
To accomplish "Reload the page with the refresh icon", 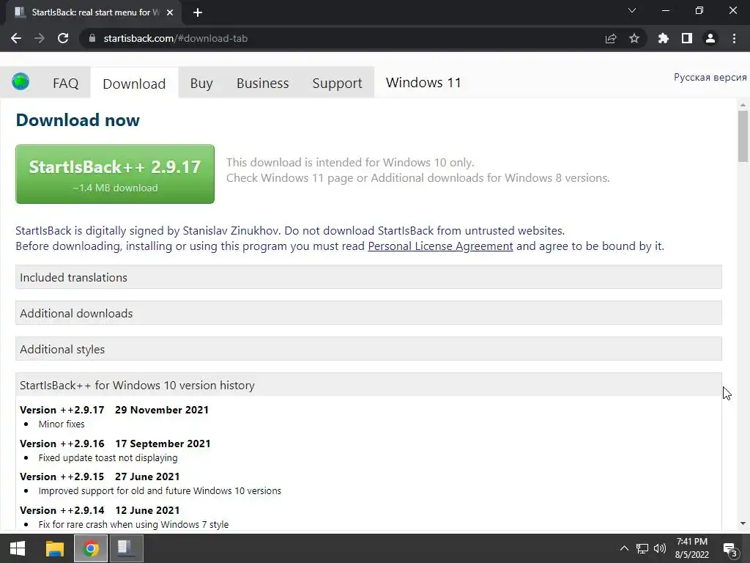I will tap(63, 38).
